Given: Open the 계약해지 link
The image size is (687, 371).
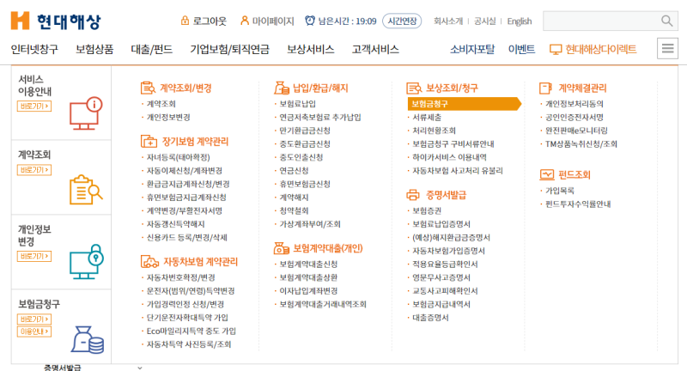Looking at the screenshot, I should pyautogui.click(x=294, y=198).
